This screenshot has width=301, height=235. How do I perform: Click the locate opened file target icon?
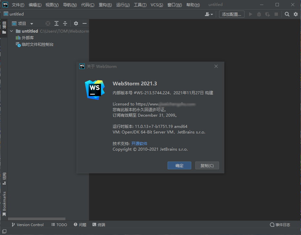tap(48, 23)
